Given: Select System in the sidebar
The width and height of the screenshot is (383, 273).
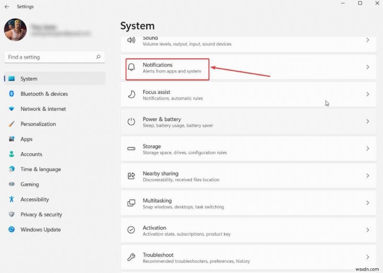Looking at the screenshot, I should (55, 78).
